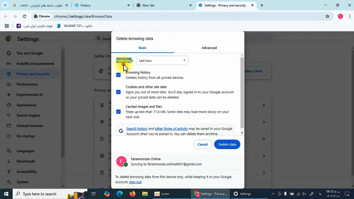Screen dimensions: 354x199
Task: Open the WinRAR 7.01 bookmark
Action: [x=75, y=26]
